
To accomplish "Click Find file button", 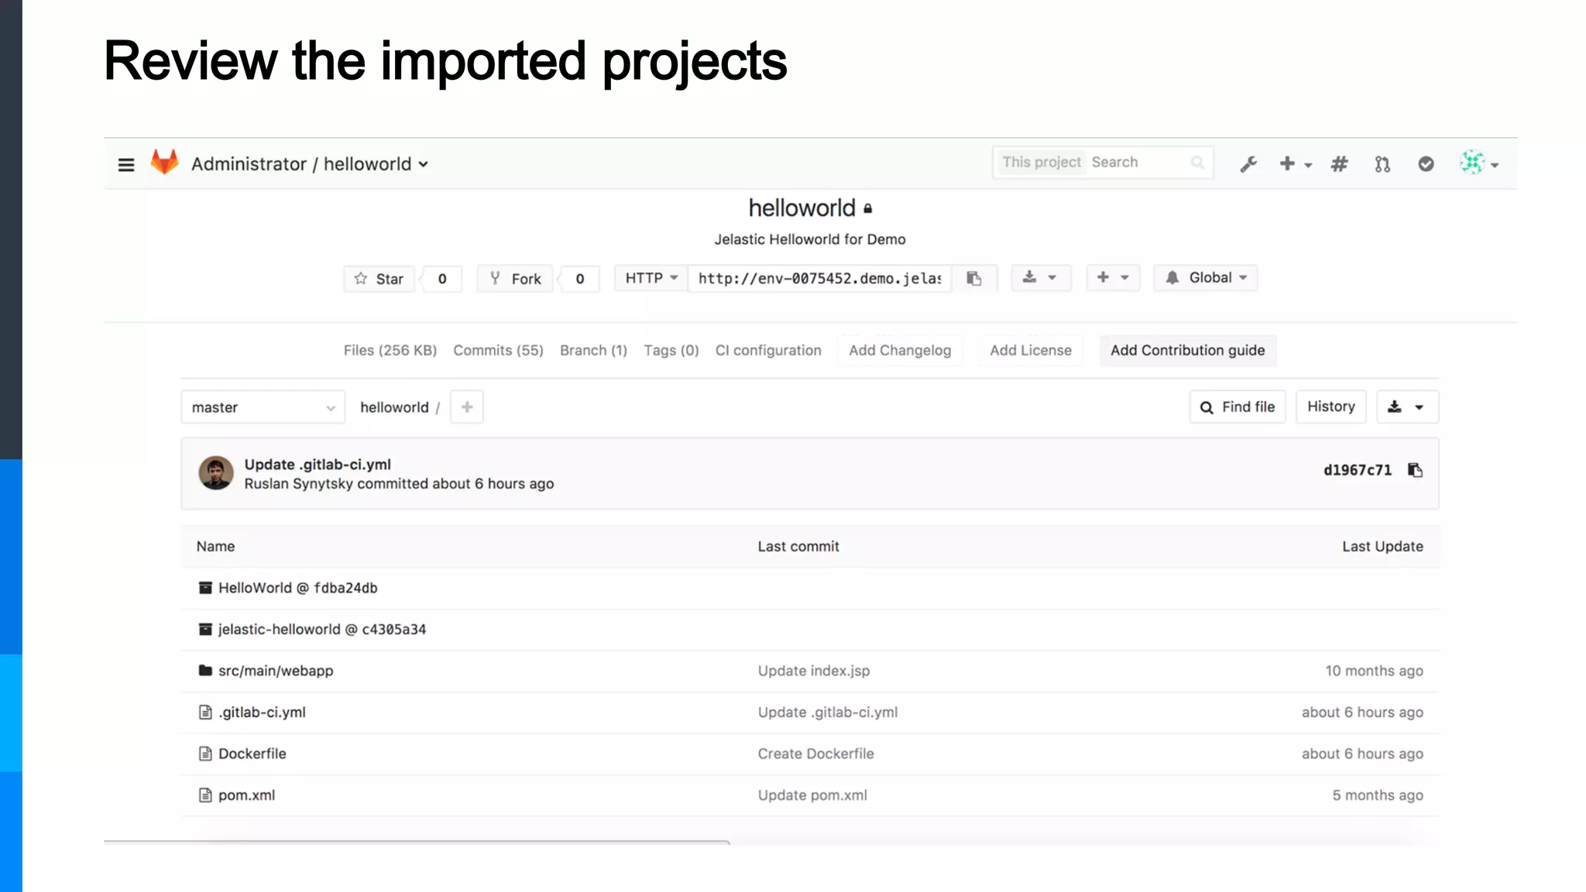I will (1237, 407).
